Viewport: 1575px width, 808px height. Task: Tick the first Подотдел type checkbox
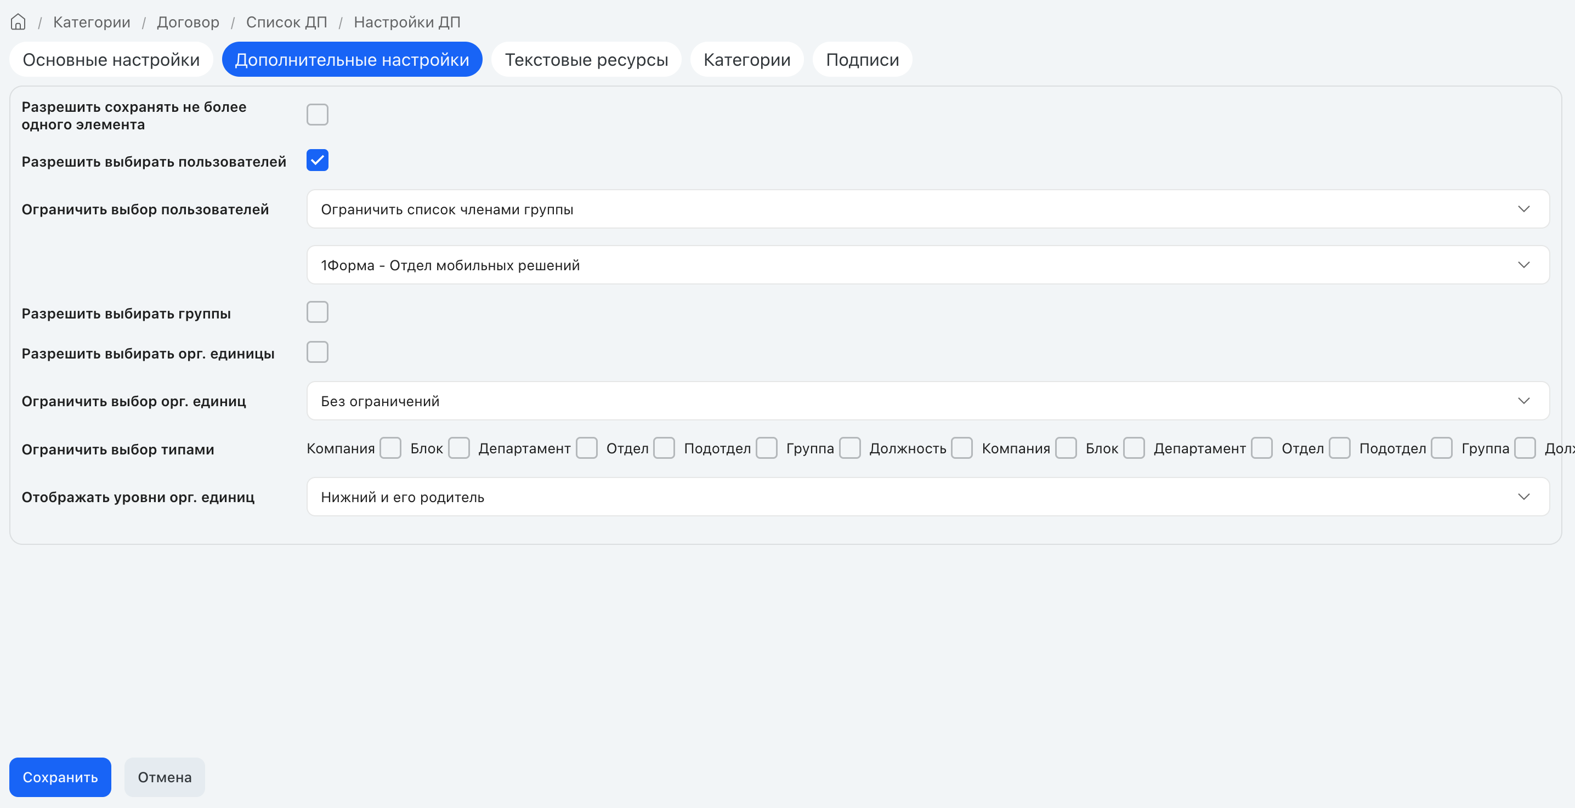(766, 448)
